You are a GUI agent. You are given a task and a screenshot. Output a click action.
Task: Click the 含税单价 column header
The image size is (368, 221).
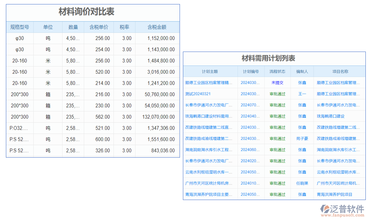coord(99,27)
